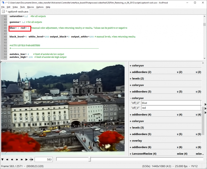This screenshot has height=169, width=207.
Task: Expand the levels (3) section
Action: point(137,128)
